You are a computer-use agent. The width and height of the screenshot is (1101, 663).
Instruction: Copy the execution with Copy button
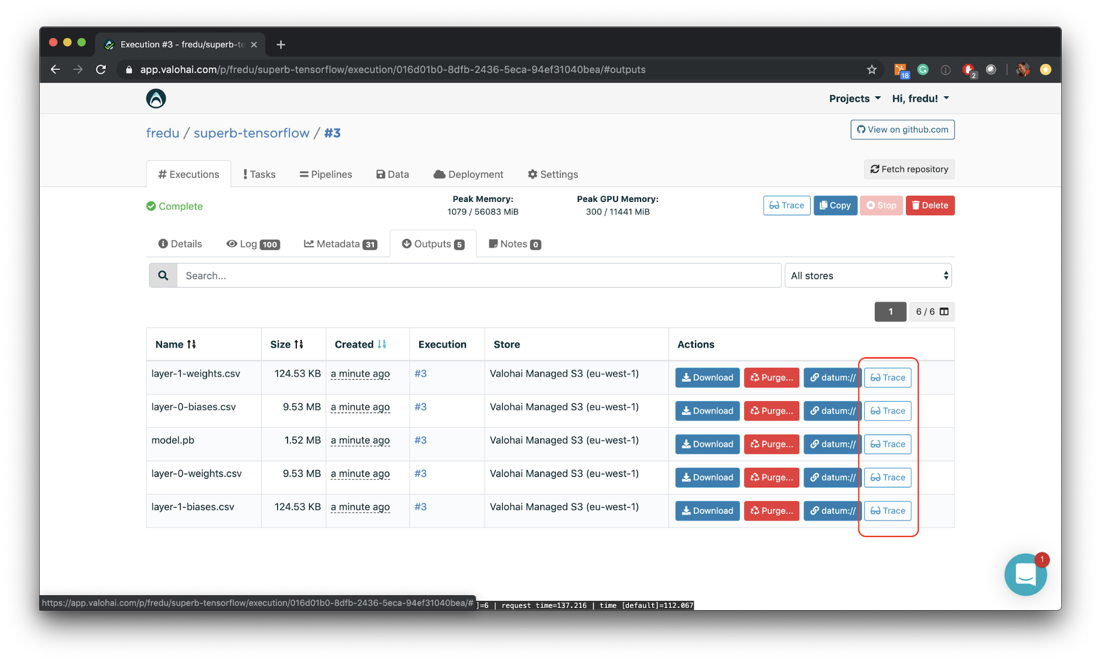835,205
